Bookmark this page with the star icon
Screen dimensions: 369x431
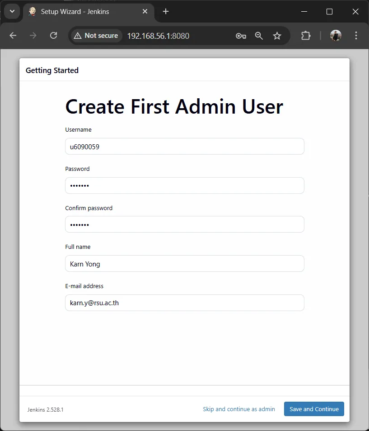click(x=278, y=36)
